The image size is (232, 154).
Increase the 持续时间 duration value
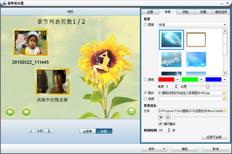click(169, 129)
